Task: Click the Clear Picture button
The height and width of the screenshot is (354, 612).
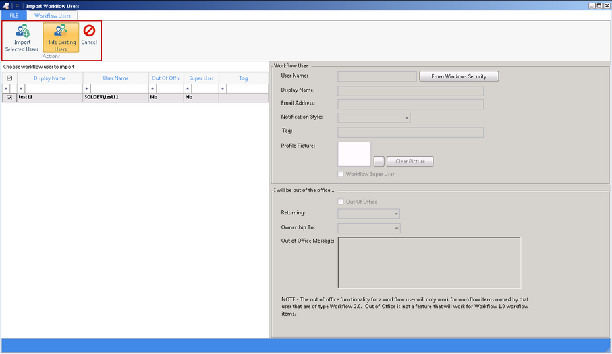Action: tap(410, 161)
